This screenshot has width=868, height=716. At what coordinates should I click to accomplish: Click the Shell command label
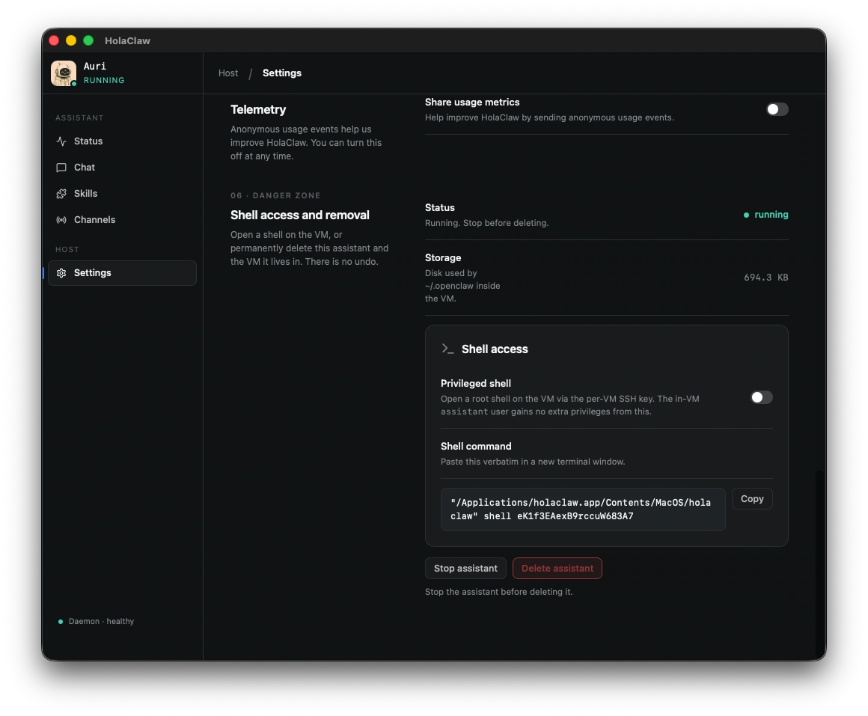click(475, 446)
